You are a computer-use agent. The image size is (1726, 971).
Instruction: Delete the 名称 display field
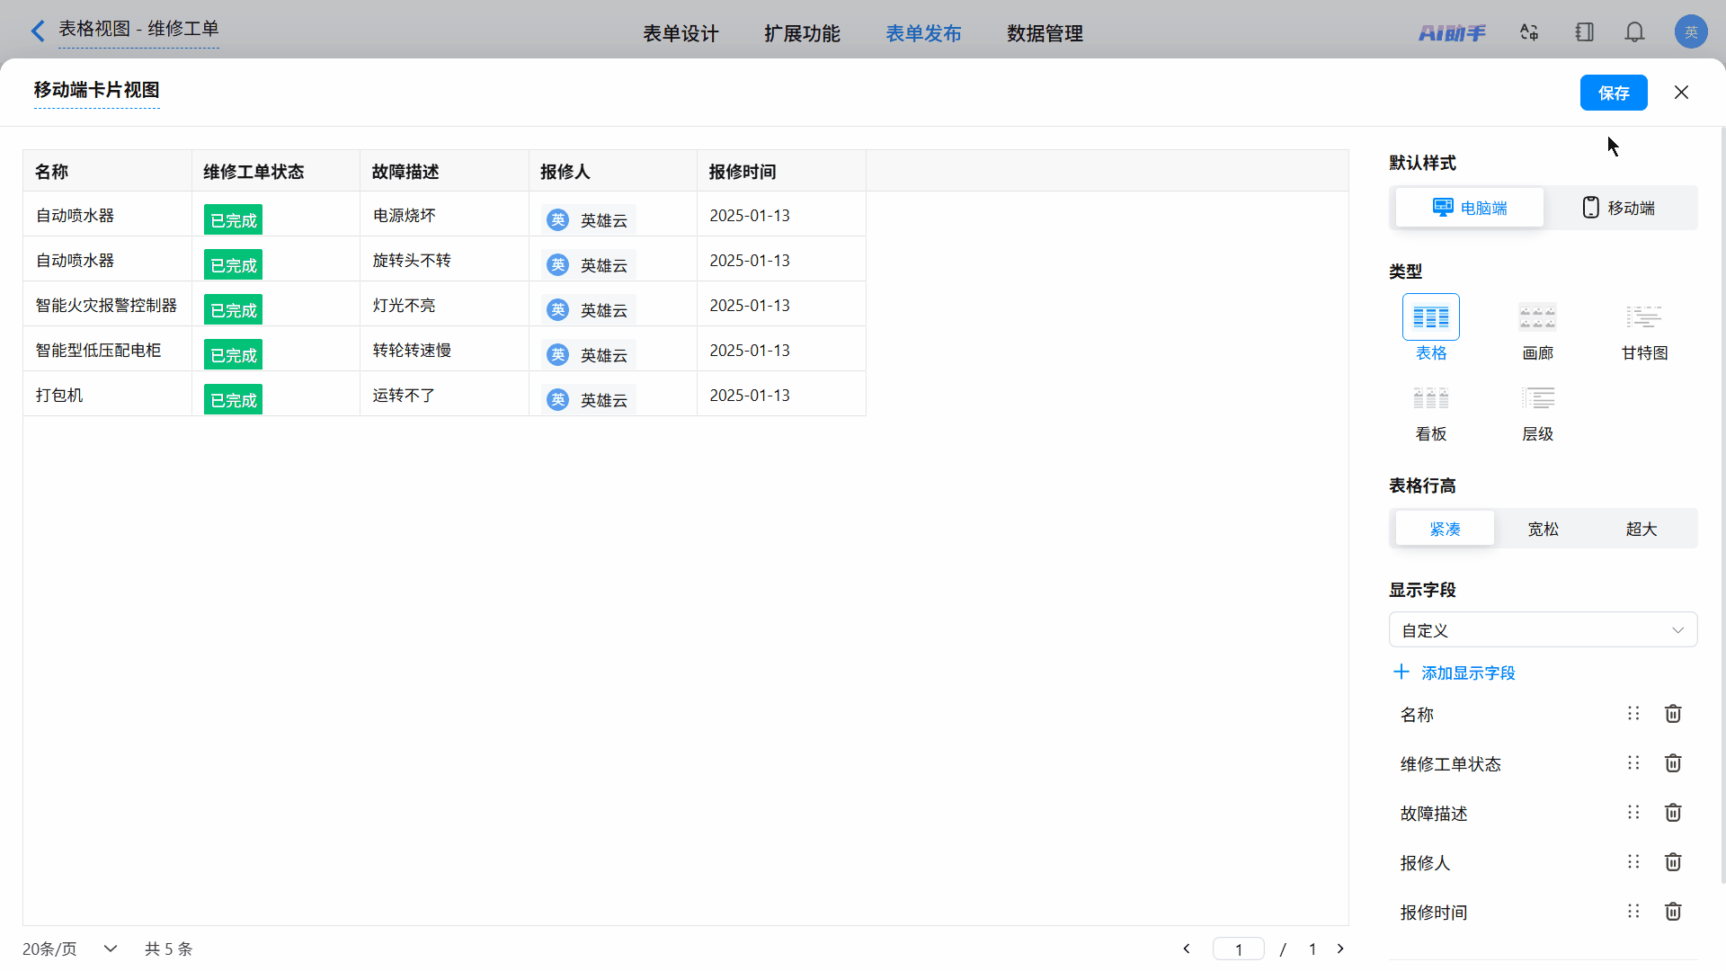(1672, 714)
